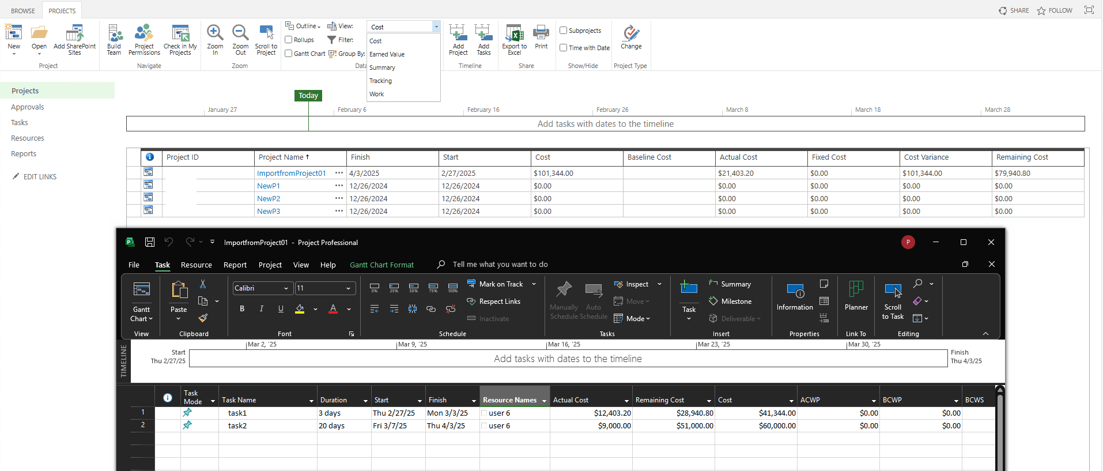Click Scroll to Task in Editing group
The height and width of the screenshot is (471, 1103).
[893, 301]
